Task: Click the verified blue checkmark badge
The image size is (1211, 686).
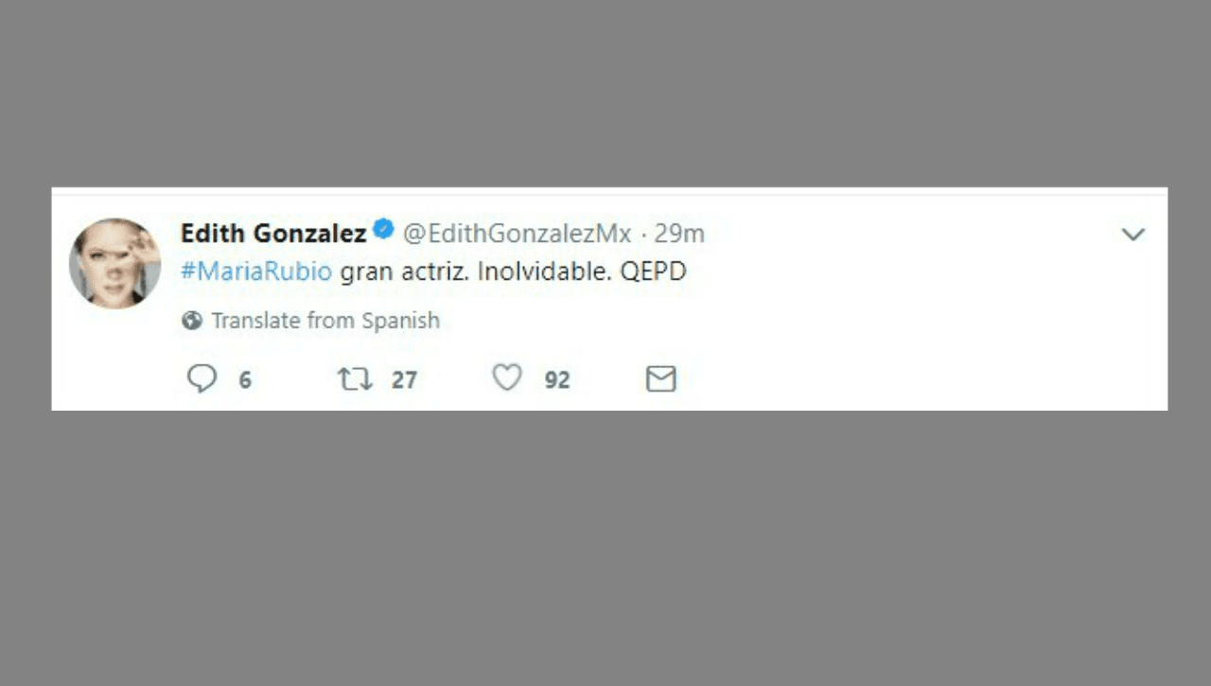Action: (382, 228)
